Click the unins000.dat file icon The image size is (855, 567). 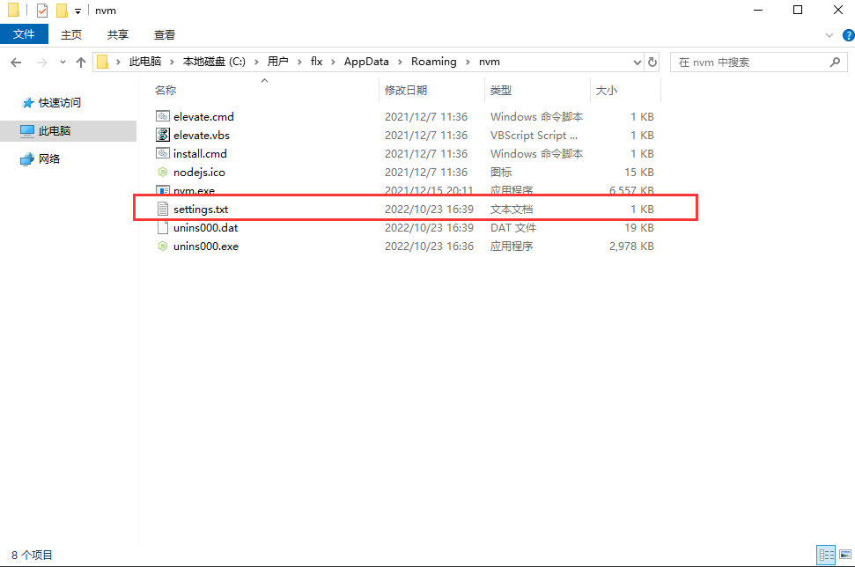(x=163, y=227)
